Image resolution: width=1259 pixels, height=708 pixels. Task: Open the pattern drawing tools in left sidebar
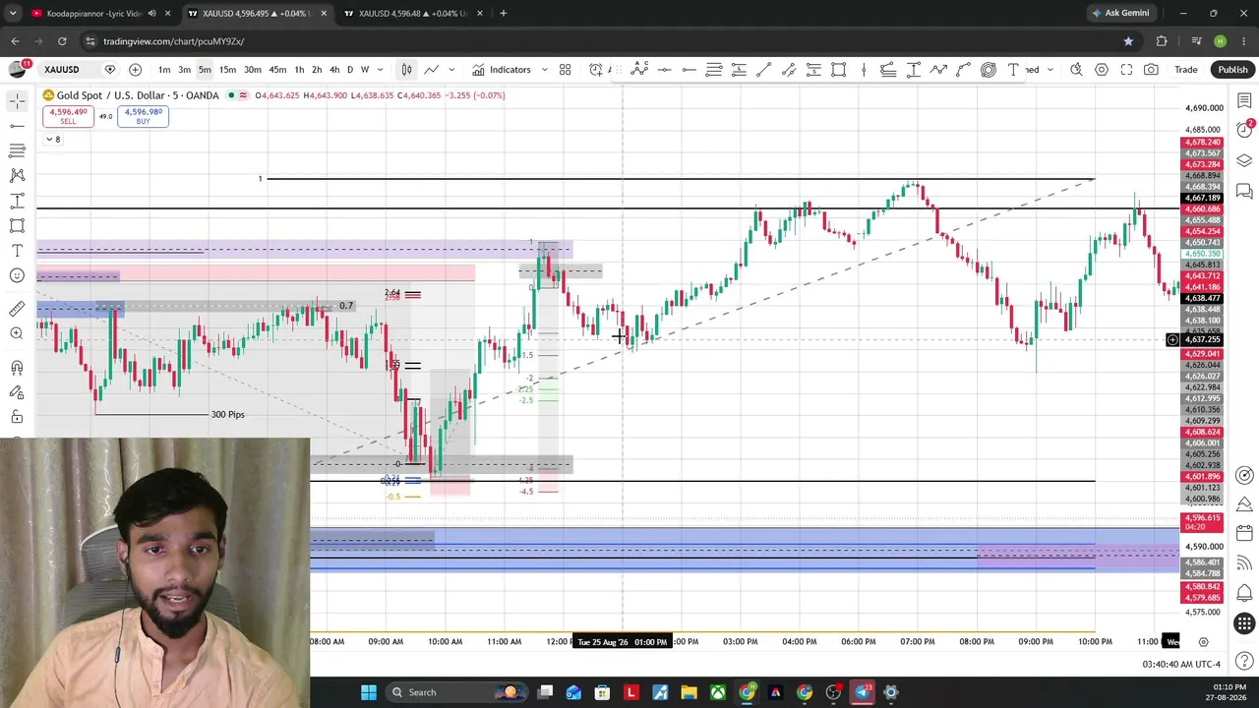point(17,175)
